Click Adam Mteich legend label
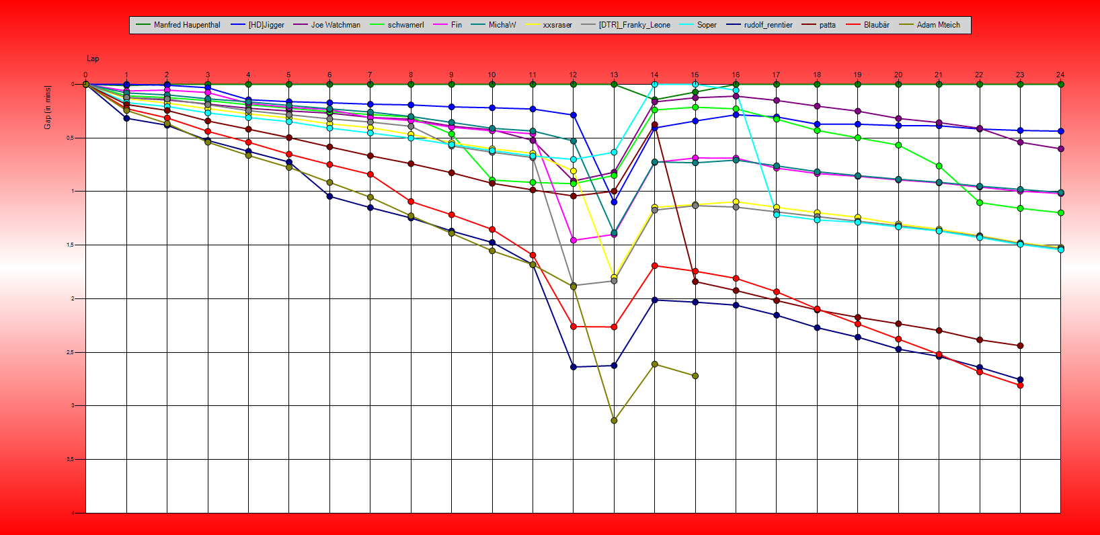 [x=938, y=25]
